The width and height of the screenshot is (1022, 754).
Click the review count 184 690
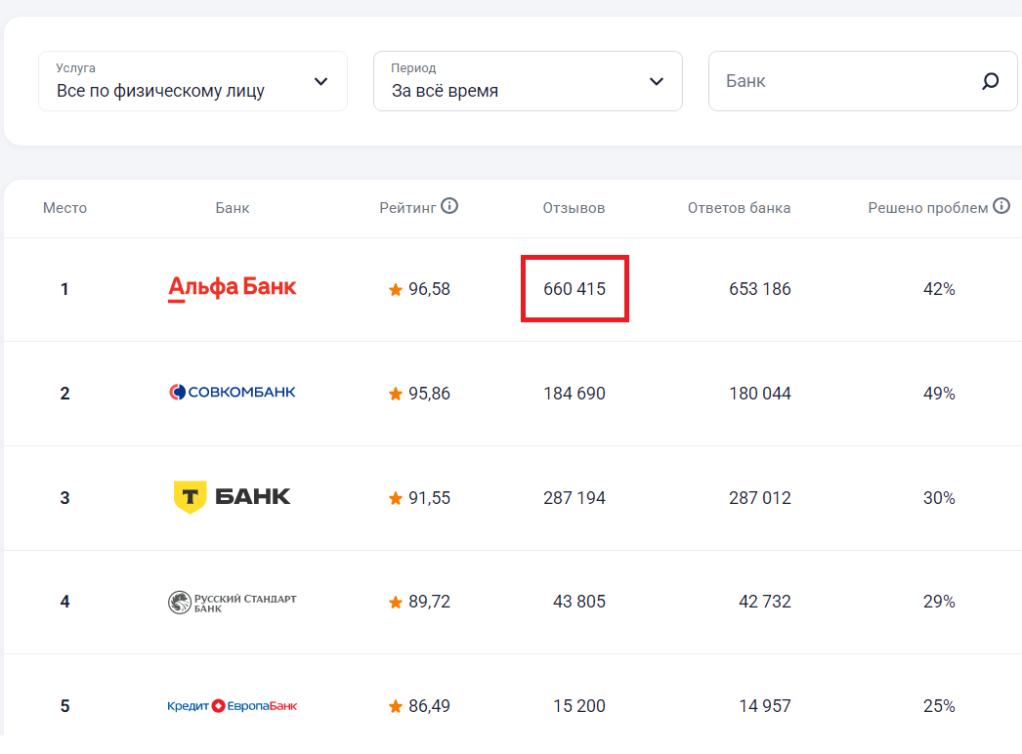point(575,393)
